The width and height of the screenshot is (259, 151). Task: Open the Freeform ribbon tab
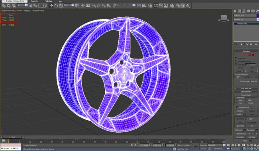point(35,1)
